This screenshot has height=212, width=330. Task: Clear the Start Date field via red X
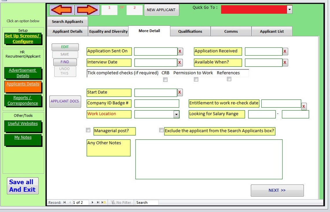pos(180,92)
